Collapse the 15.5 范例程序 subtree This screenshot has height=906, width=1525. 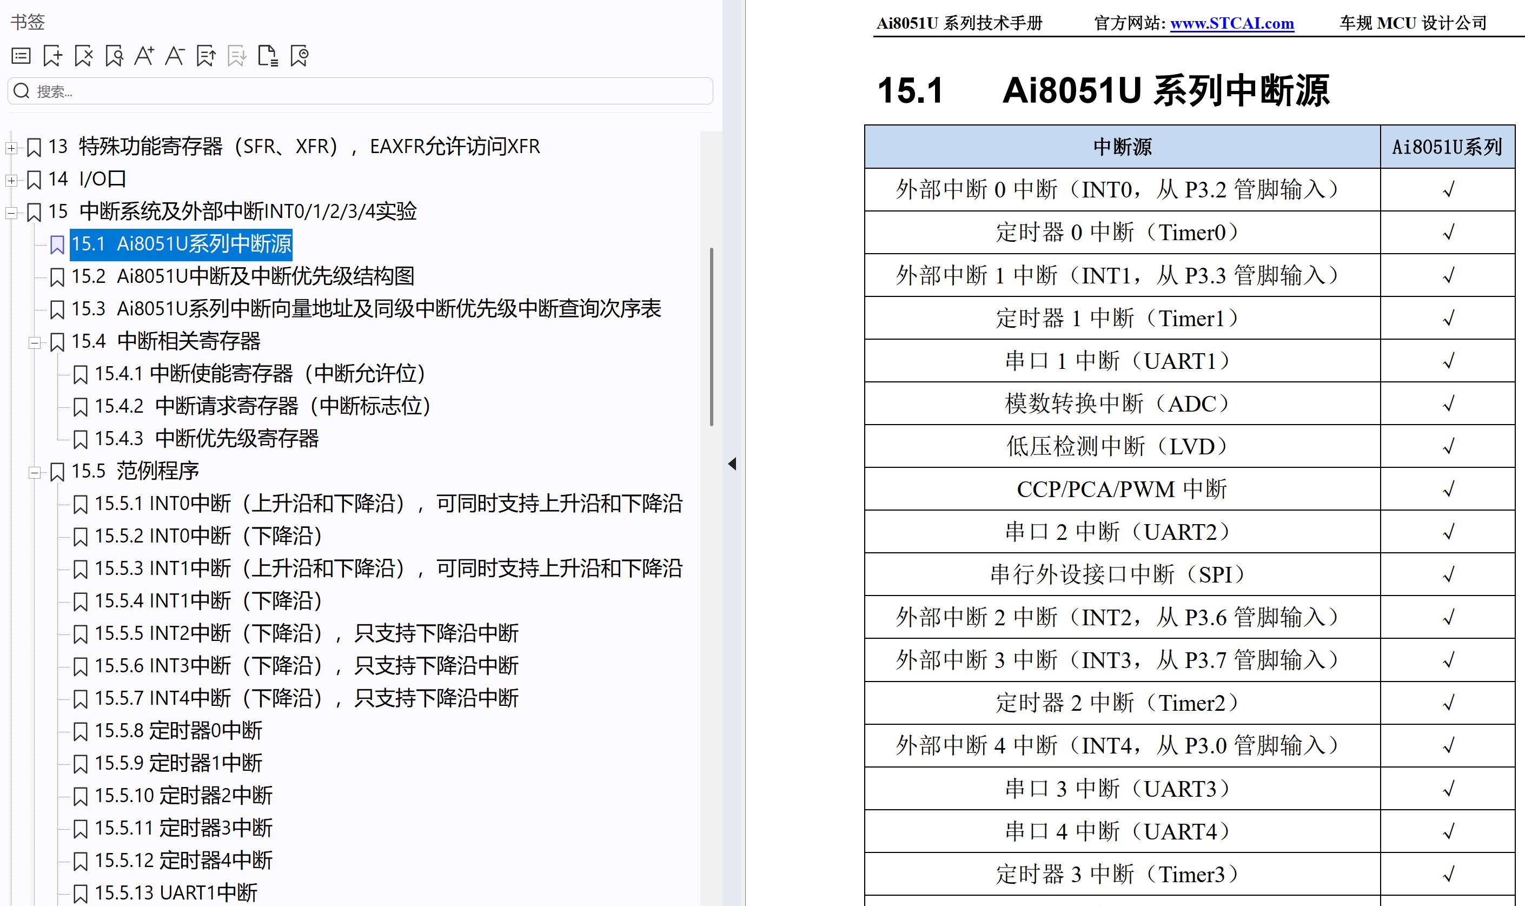point(34,473)
